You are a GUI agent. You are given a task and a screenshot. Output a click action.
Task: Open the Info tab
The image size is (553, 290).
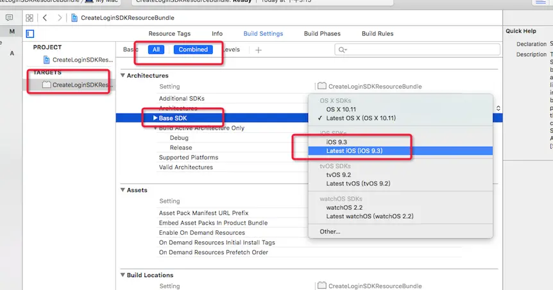217,33
